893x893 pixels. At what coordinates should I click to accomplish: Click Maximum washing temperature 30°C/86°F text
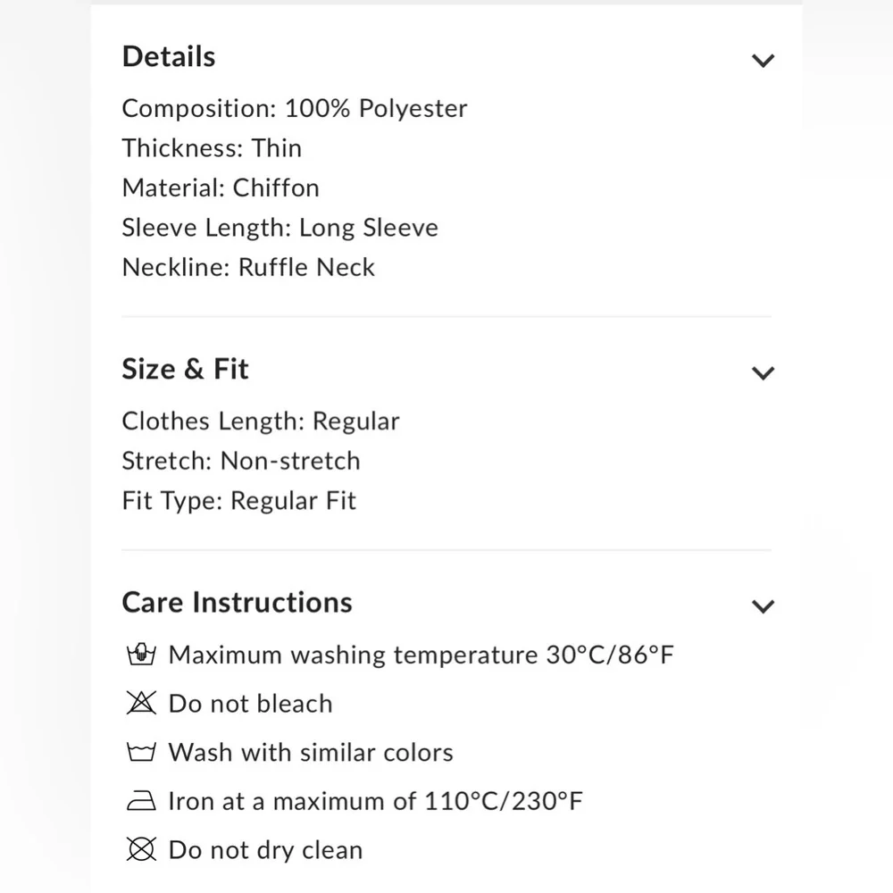click(x=421, y=655)
